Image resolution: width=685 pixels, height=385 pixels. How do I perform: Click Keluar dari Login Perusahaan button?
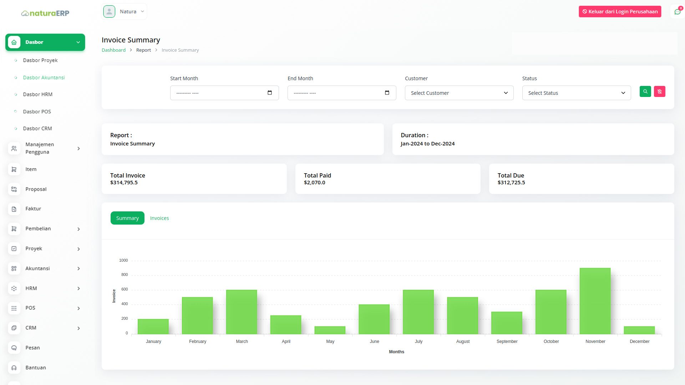tap(620, 11)
